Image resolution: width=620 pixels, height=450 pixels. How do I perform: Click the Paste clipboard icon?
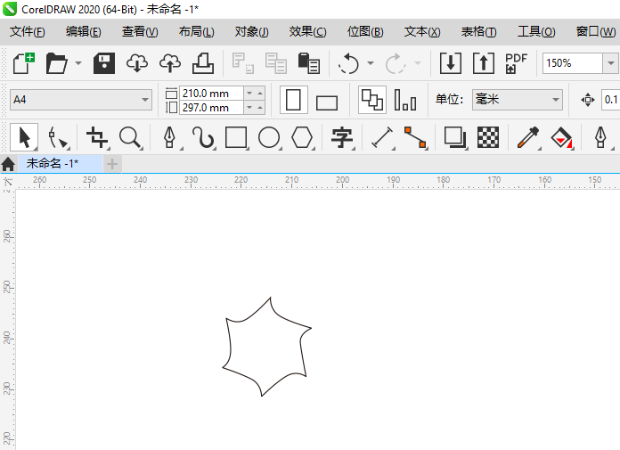pyautogui.click(x=309, y=63)
